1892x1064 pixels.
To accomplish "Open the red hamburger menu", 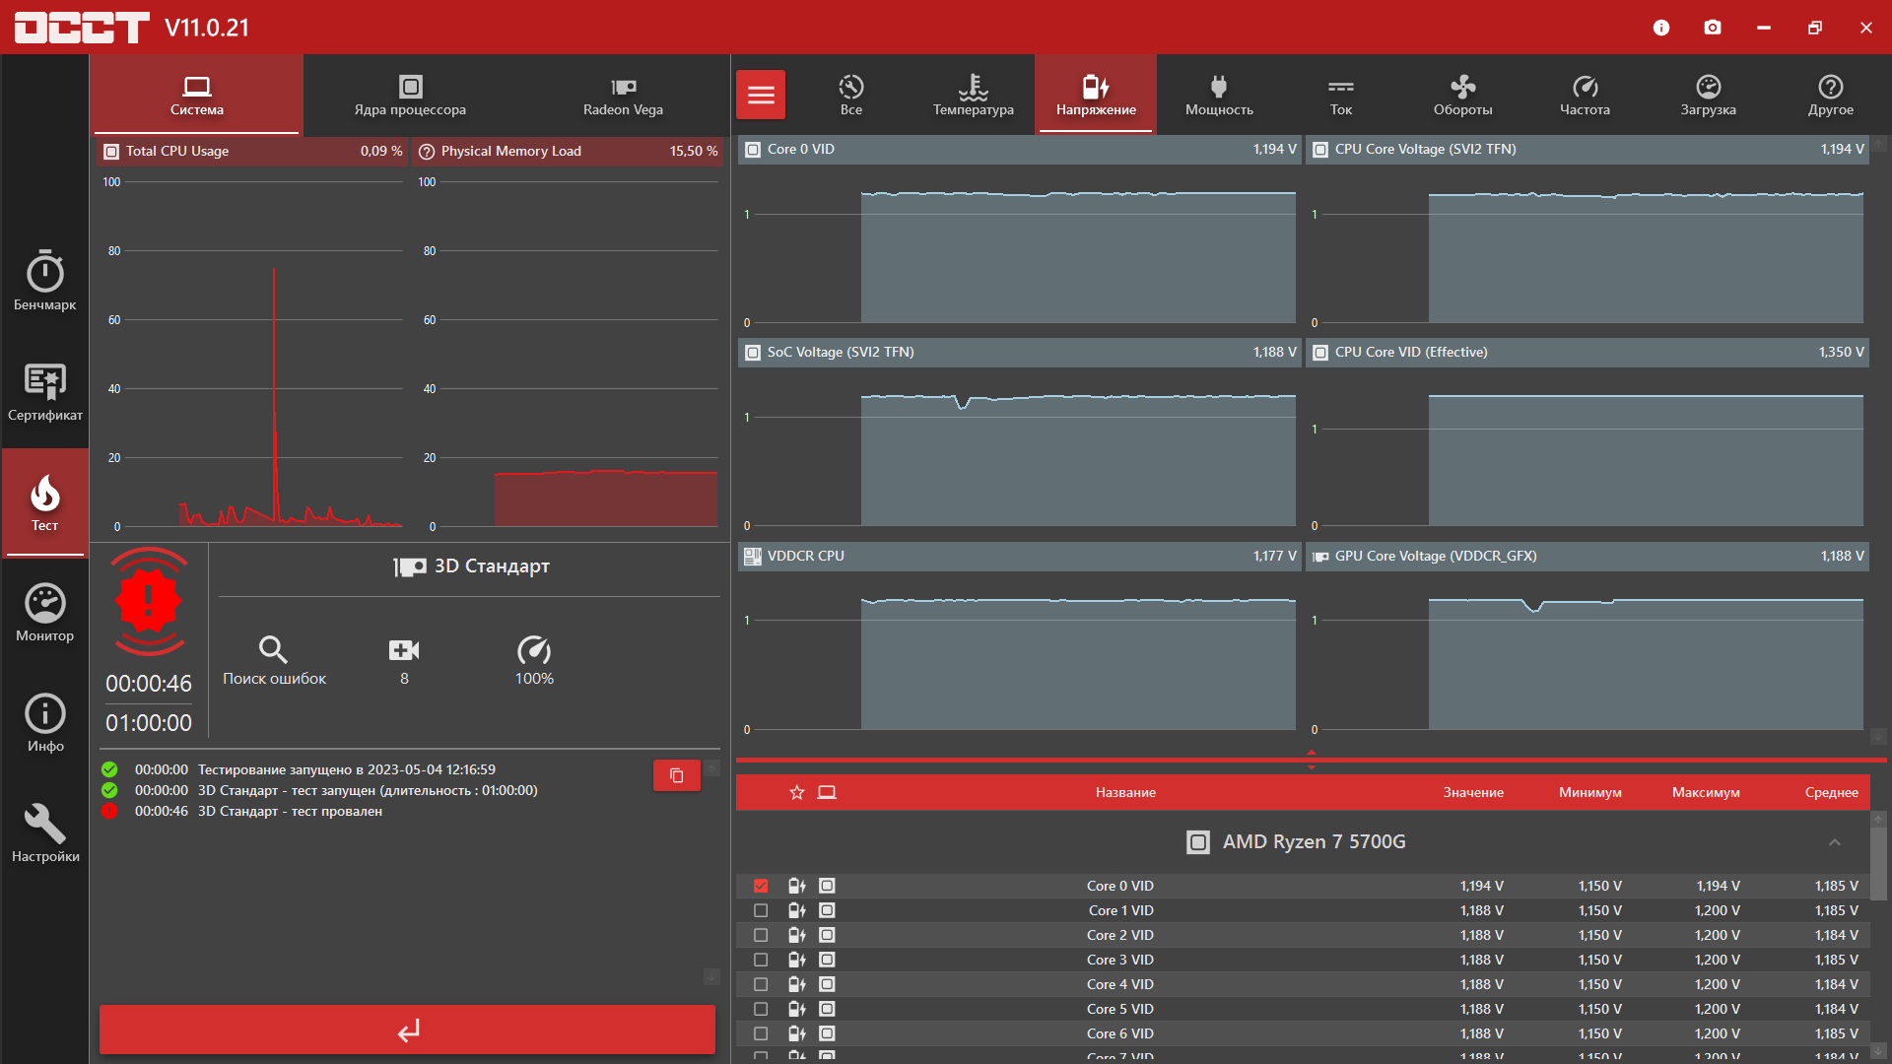I will pos(761,95).
